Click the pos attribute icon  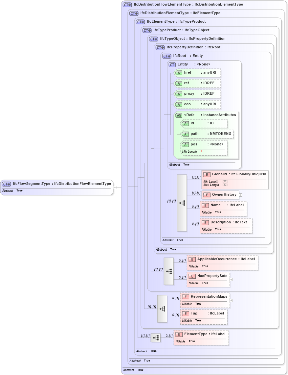[x=186, y=144]
